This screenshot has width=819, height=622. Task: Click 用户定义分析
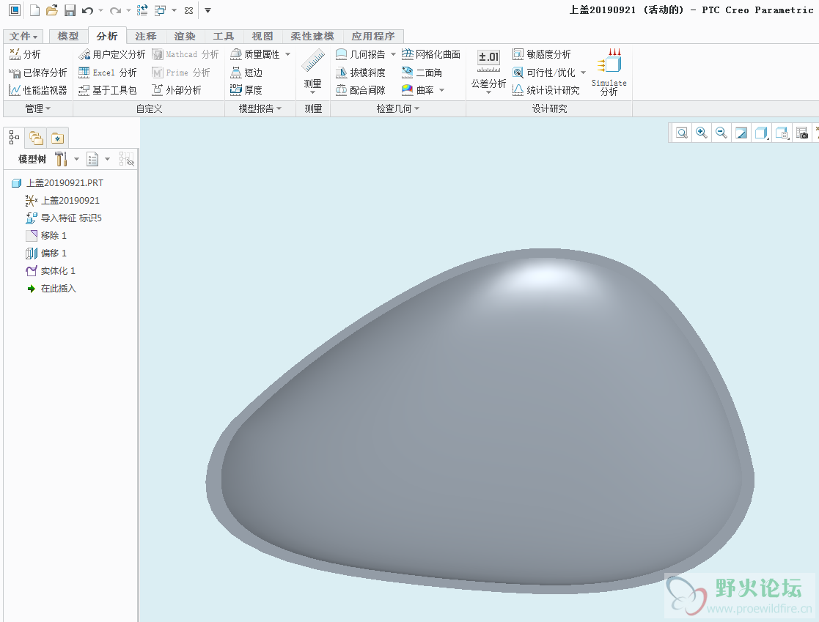tap(111, 54)
